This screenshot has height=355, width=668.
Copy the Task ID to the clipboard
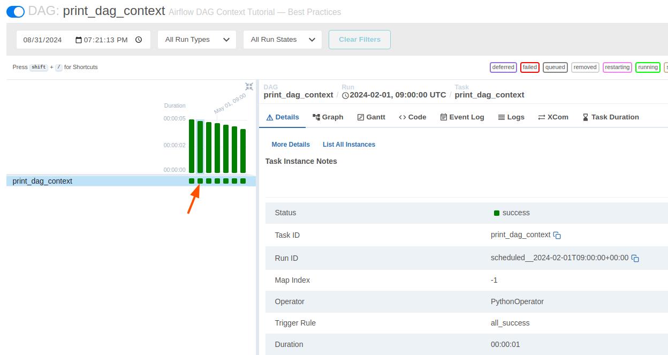pyautogui.click(x=557, y=236)
